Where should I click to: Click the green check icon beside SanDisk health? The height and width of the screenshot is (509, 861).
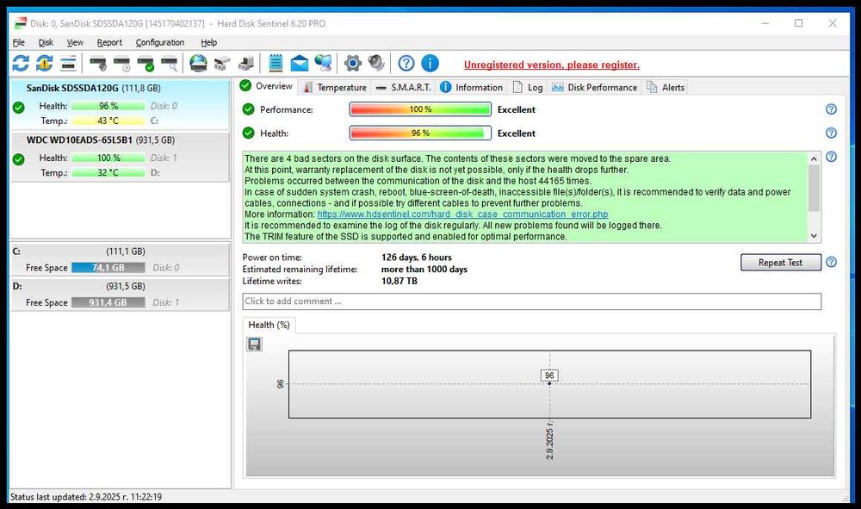coord(19,108)
